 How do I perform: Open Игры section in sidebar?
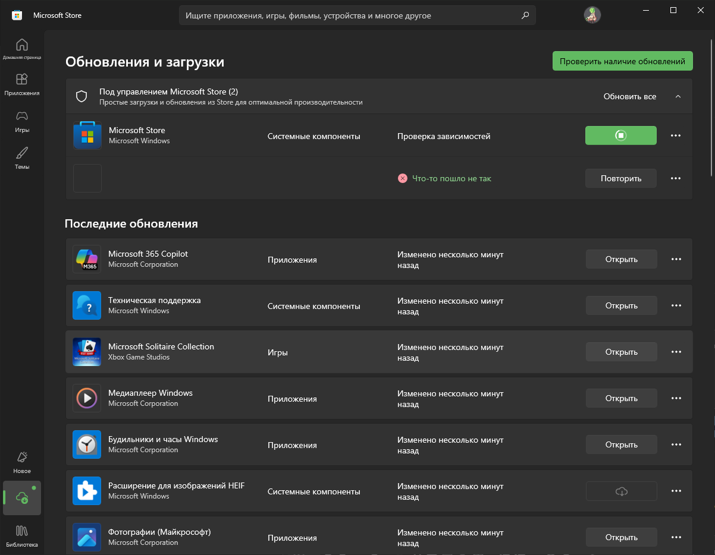coord(22,121)
